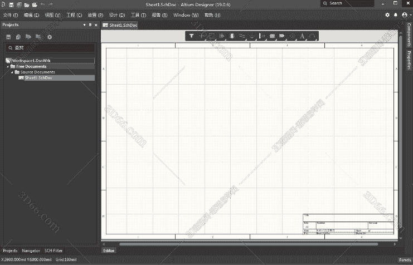Select Sheet1.SchDoc in the project tree

[38, 77]
